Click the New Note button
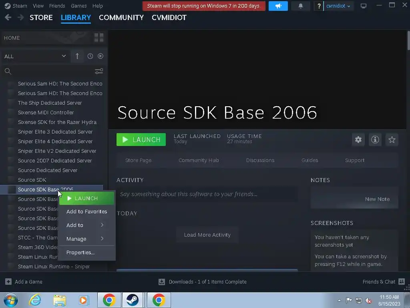The height and width of the screenshot is (308, 410). point(377,199)
